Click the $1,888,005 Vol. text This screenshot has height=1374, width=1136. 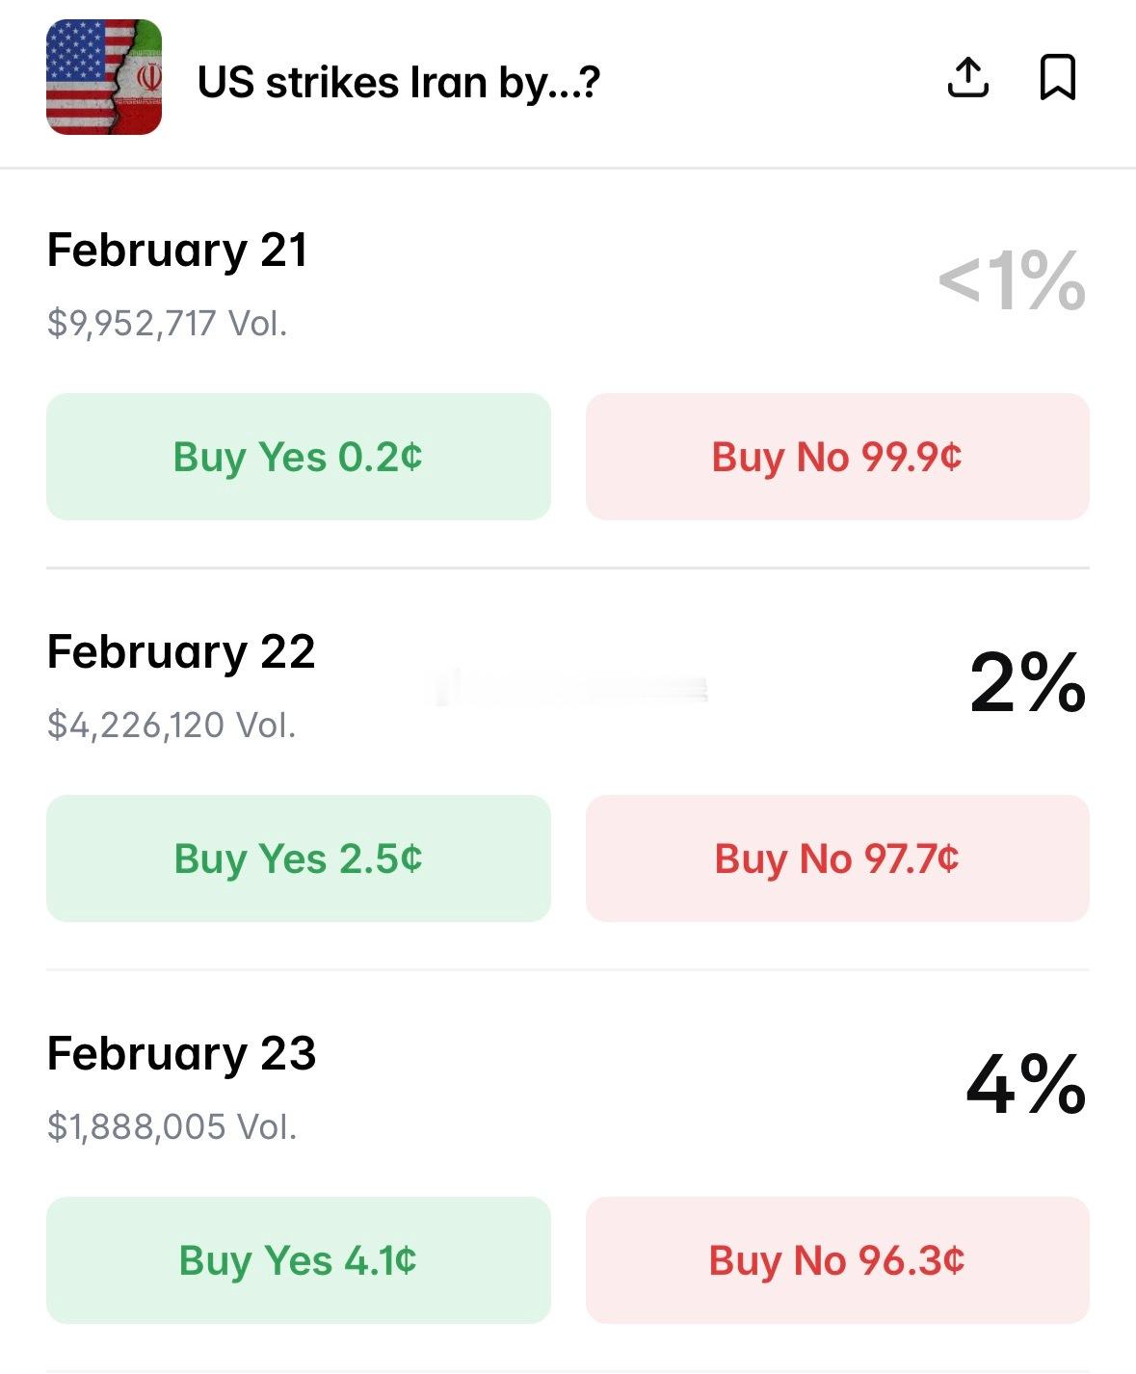click(172, 1126)
